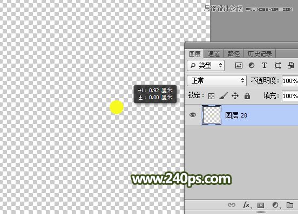Select the 图层 28 thumbnail

tap(211, 115)
